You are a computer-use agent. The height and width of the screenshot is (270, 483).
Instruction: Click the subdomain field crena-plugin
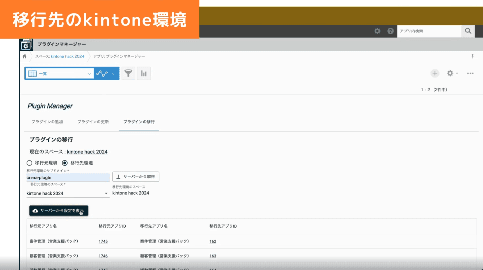pyautogui.click(x=68, y=177)
